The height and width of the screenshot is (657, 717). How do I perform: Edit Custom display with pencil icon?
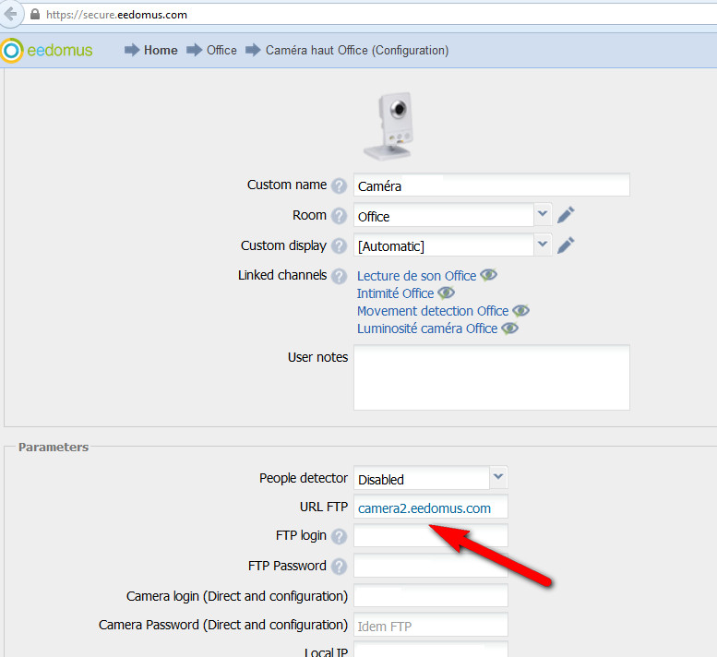(x=566, y=245)
